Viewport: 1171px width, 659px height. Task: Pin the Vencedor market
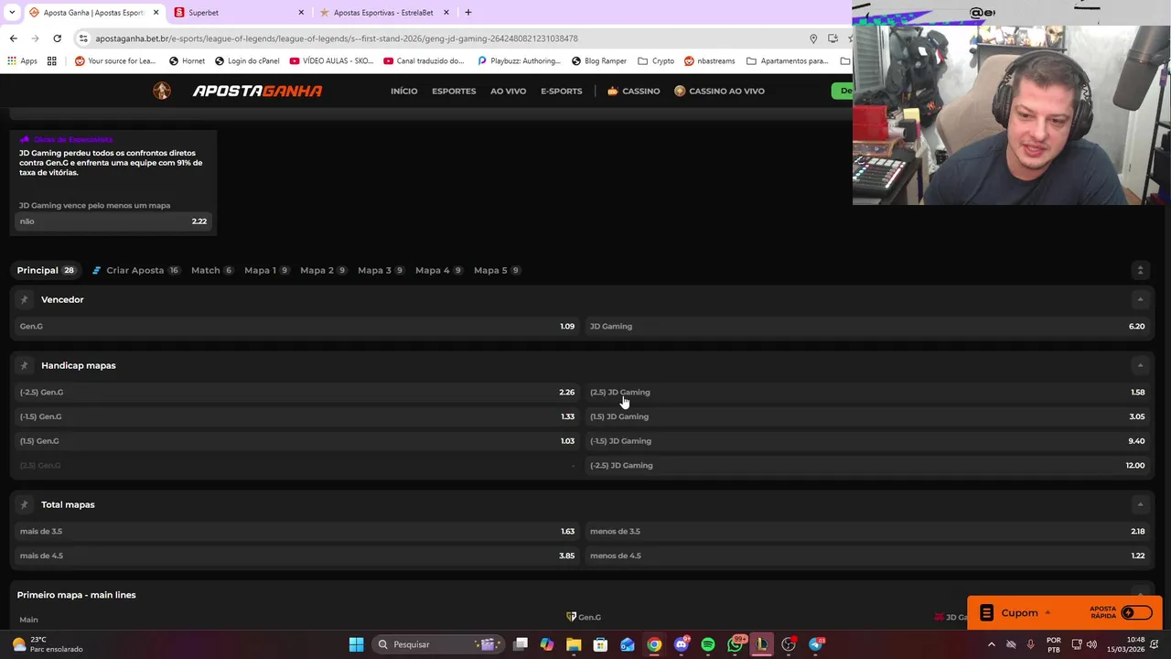24,299
